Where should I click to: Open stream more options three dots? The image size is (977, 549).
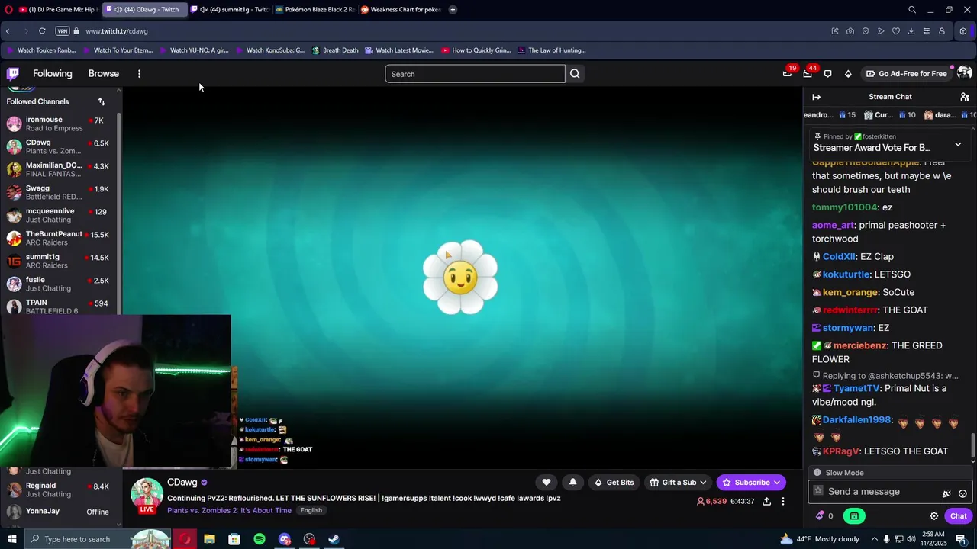click(x=782, y=501)
